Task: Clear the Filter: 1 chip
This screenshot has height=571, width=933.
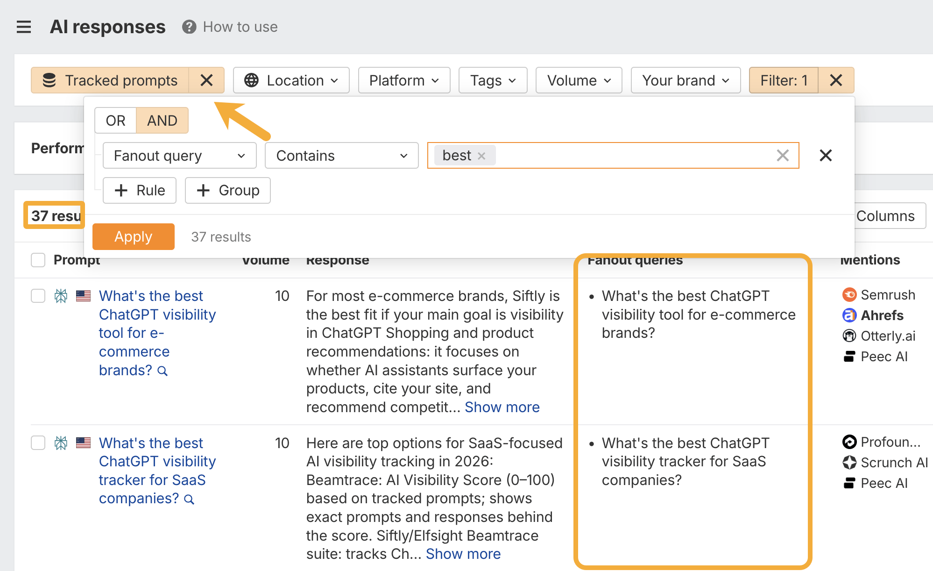Action: click(x=836, y=80)
